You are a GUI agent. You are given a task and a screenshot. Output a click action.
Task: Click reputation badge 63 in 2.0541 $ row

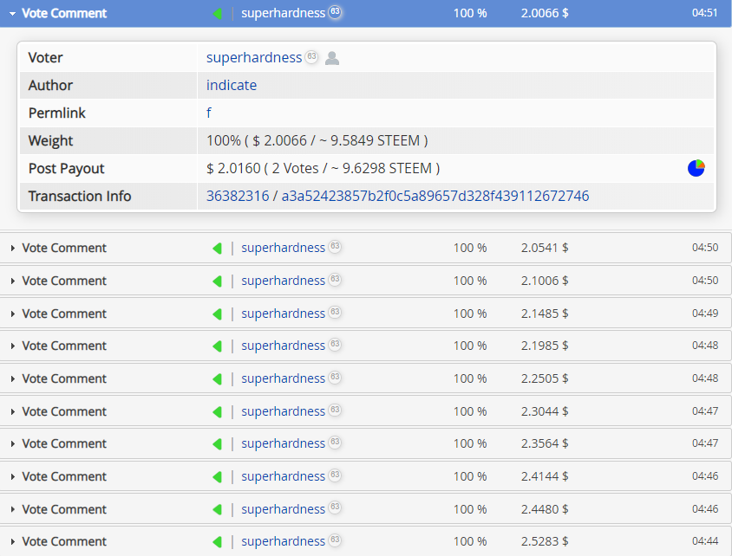coord(335,246)
